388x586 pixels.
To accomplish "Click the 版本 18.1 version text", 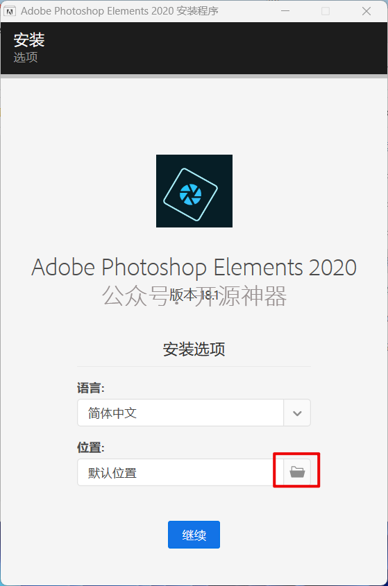I will click(x=194, y=295).
